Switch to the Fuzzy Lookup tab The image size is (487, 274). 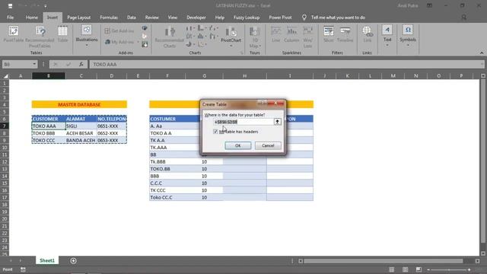[247, 18]
